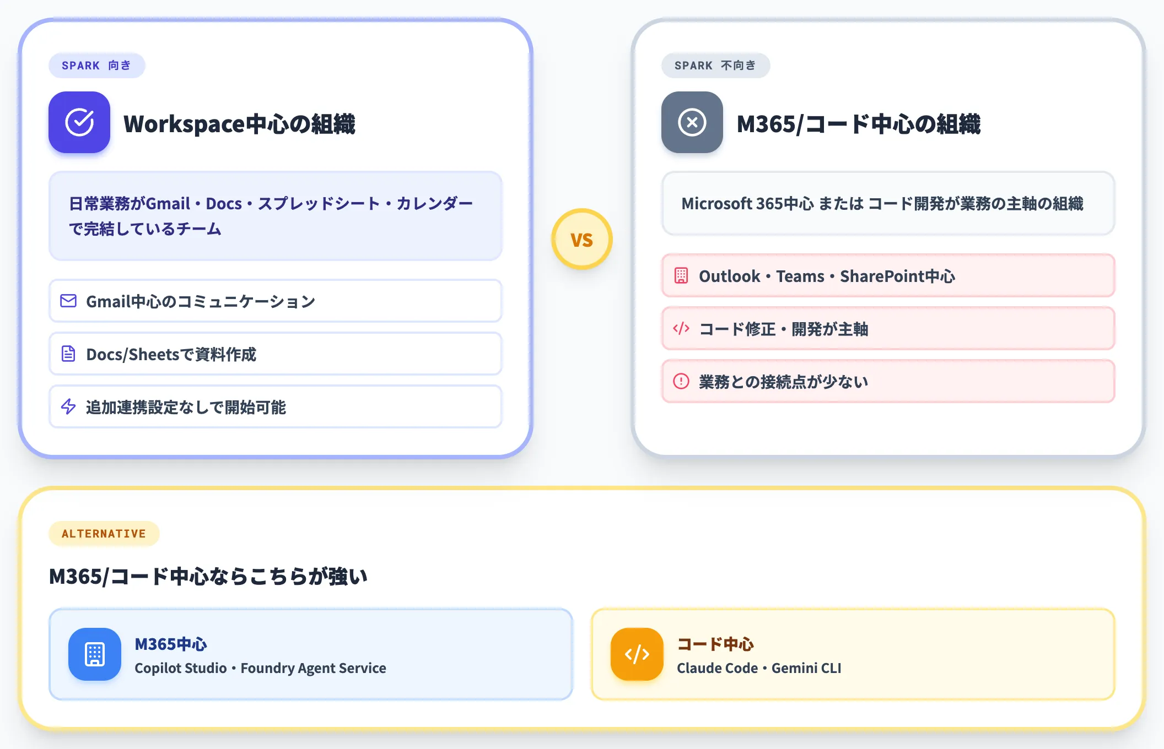
Task: Click the alert circle icon in 業務との接続点 row
Action: 681,381
